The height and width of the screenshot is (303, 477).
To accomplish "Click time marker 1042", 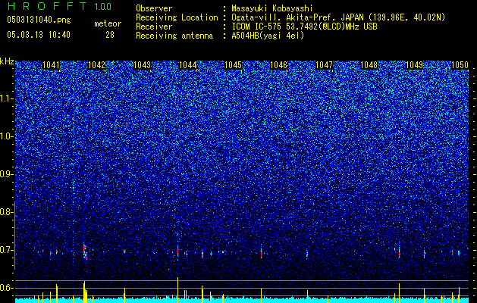I will click(96, 65).
